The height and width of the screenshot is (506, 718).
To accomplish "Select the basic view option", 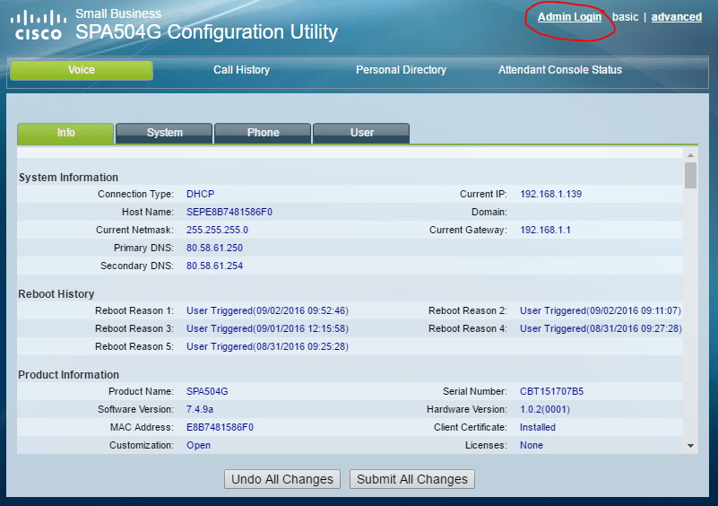I will 625,17.
